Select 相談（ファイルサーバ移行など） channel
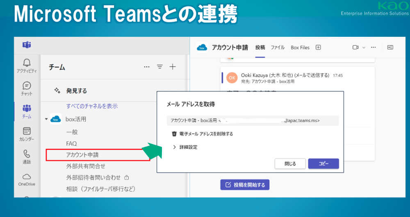Viewport: 410px width, 217px height. [x=101, y=189]
